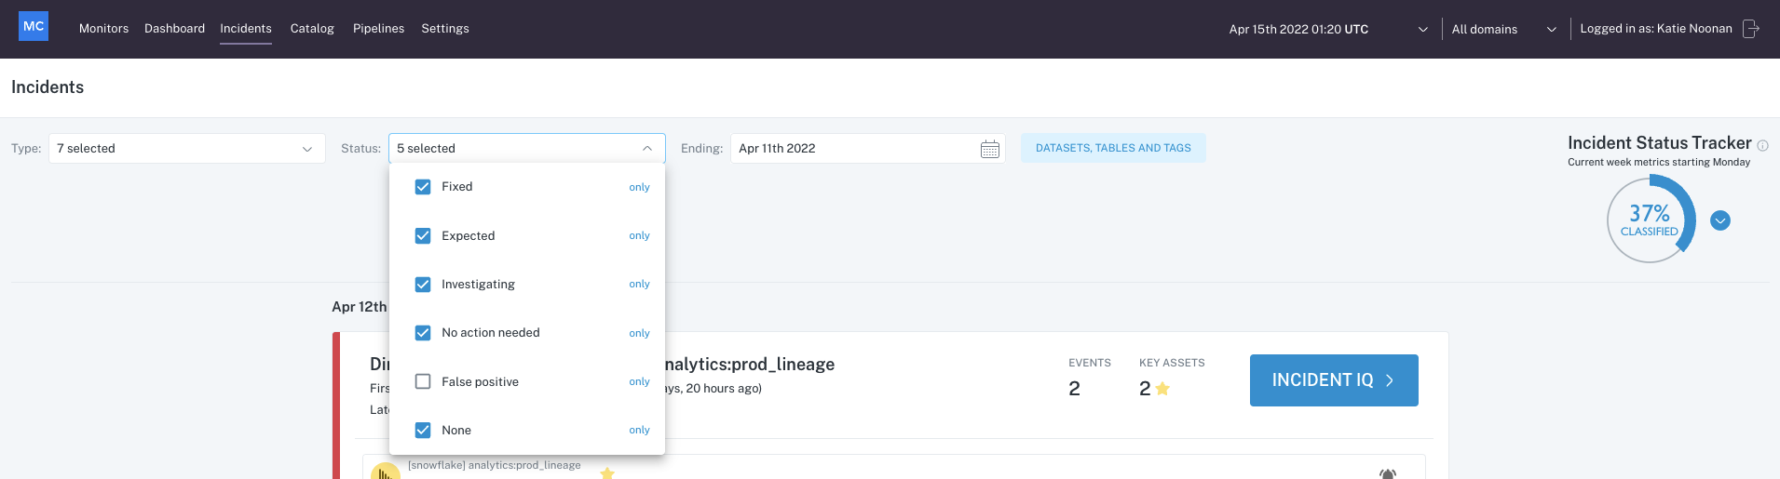Click 'only' link for No action needed
Screen dimensions: 1780x479
coord(639,333)
